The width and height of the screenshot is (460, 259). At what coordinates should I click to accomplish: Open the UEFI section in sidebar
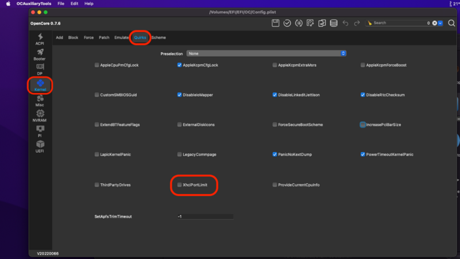tap(40, 147)
